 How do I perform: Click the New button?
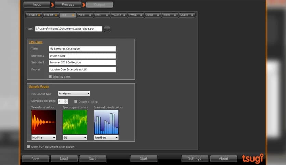(x=35, y=159)
